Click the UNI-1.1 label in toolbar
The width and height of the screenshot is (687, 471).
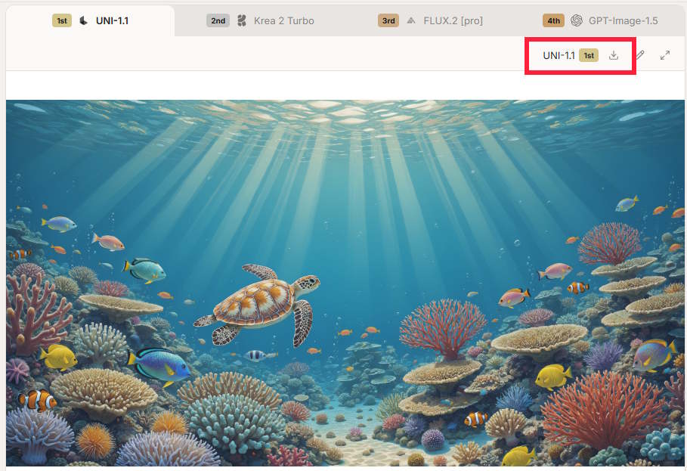[x=559, y=56]
